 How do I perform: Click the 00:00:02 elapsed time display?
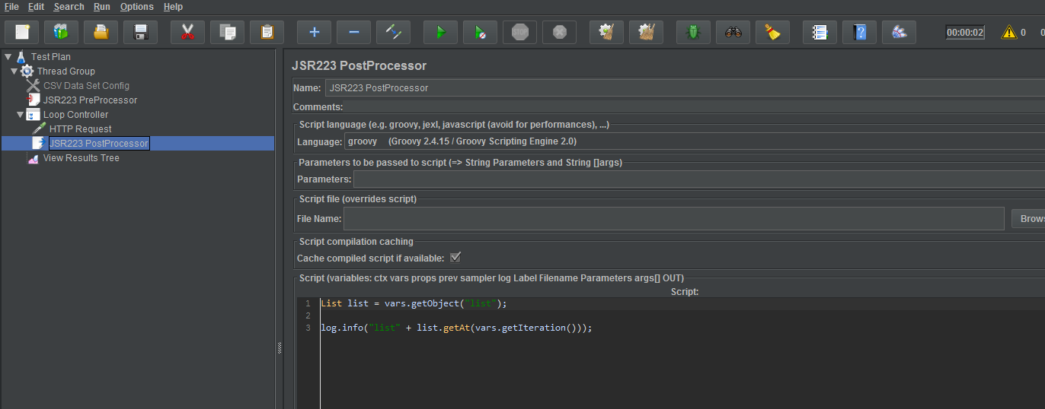click(x=965, y=33)
